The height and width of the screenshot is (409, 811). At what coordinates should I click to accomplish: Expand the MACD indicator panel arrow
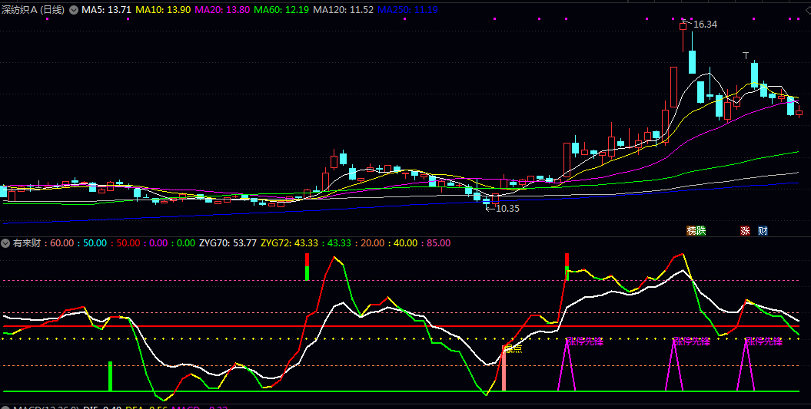6,407
